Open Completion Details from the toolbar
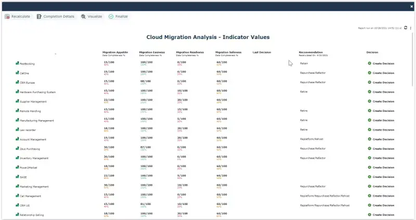Image resolution: width=416 pixels, height=220 pixels. click(56, 17)
